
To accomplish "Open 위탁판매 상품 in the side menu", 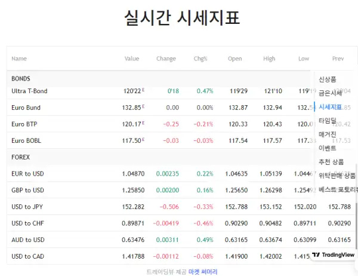I will pos(337,176).
